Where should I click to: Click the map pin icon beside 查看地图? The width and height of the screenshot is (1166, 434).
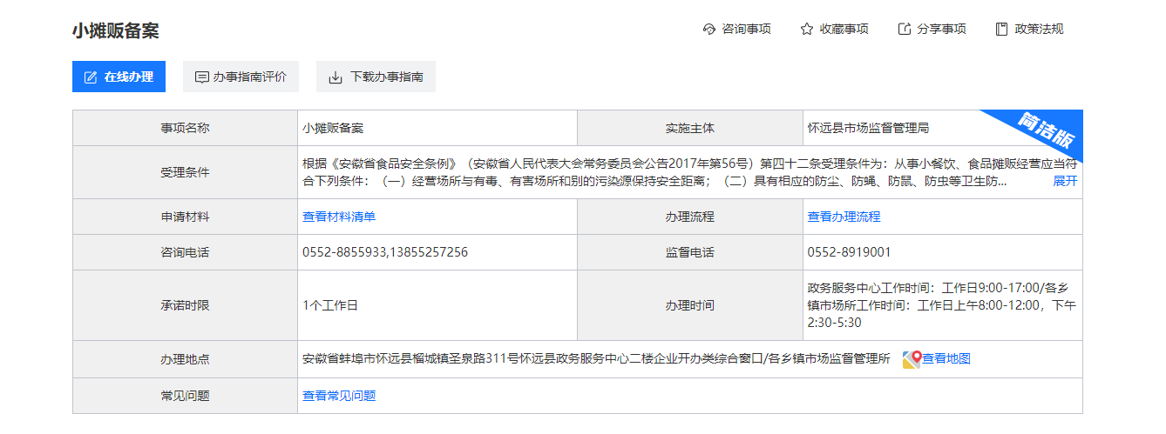pyautogui.click(x=912, y=358)
